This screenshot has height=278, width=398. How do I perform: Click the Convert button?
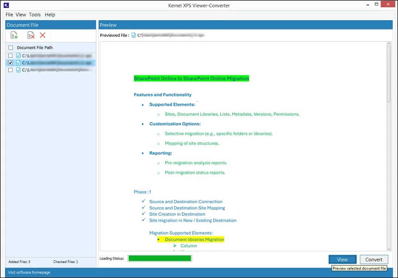pos(374,259)
